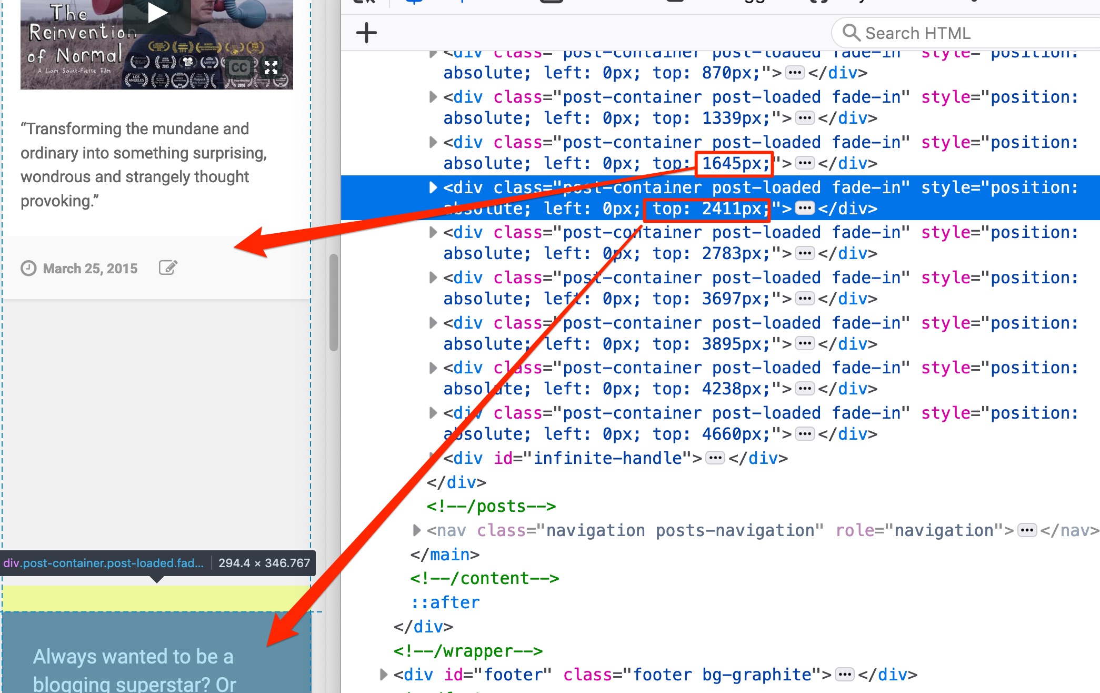This screenshot has width=1100, height=693.
Task: Expand the footer bg-graphite div
Action: point(383,675)
